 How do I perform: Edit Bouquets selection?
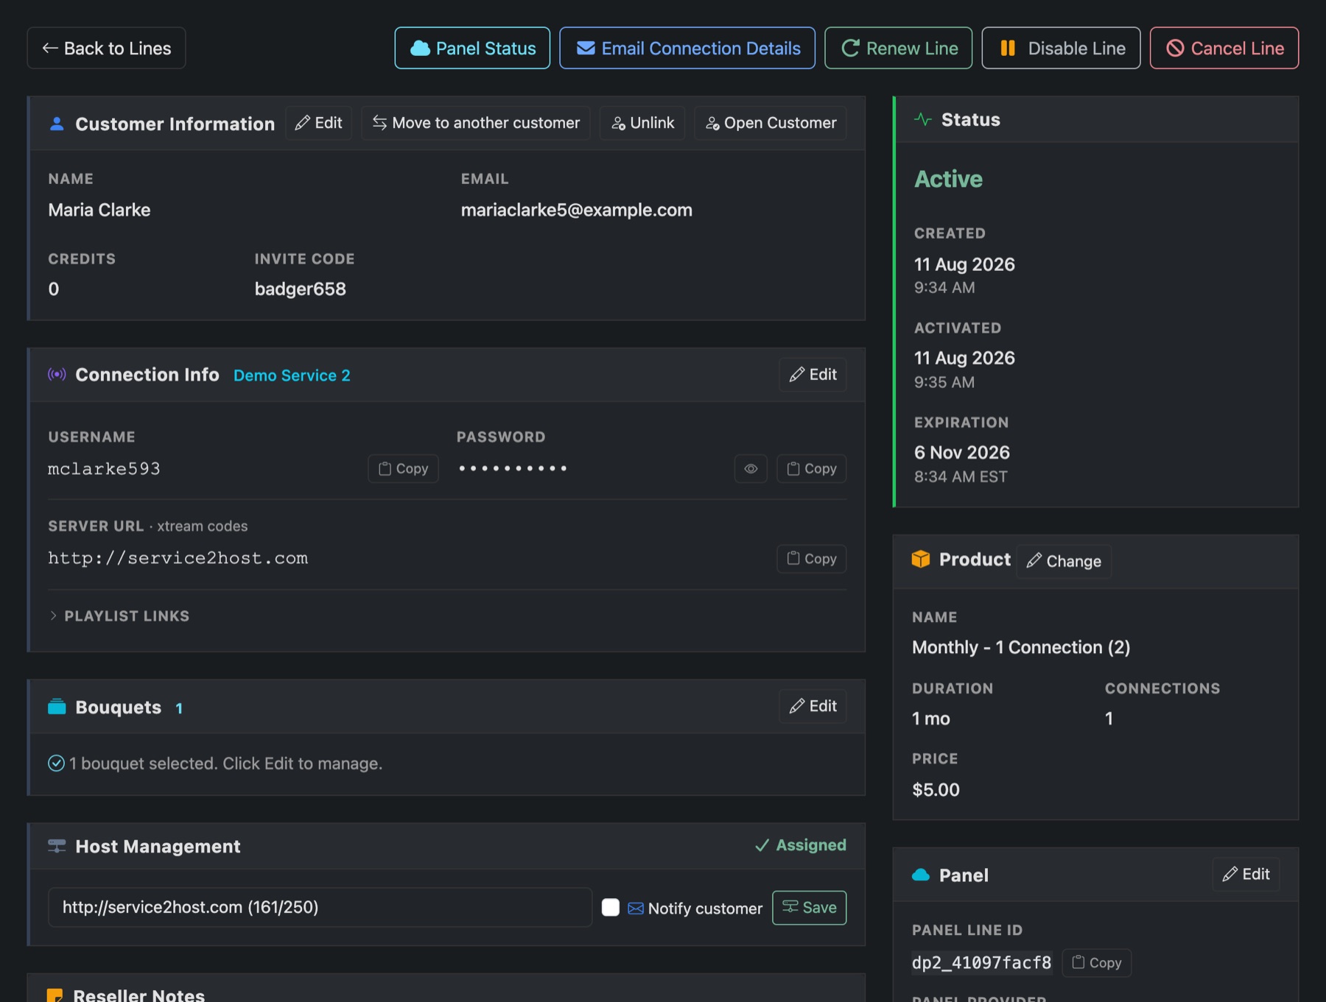(x=813, y=706)
